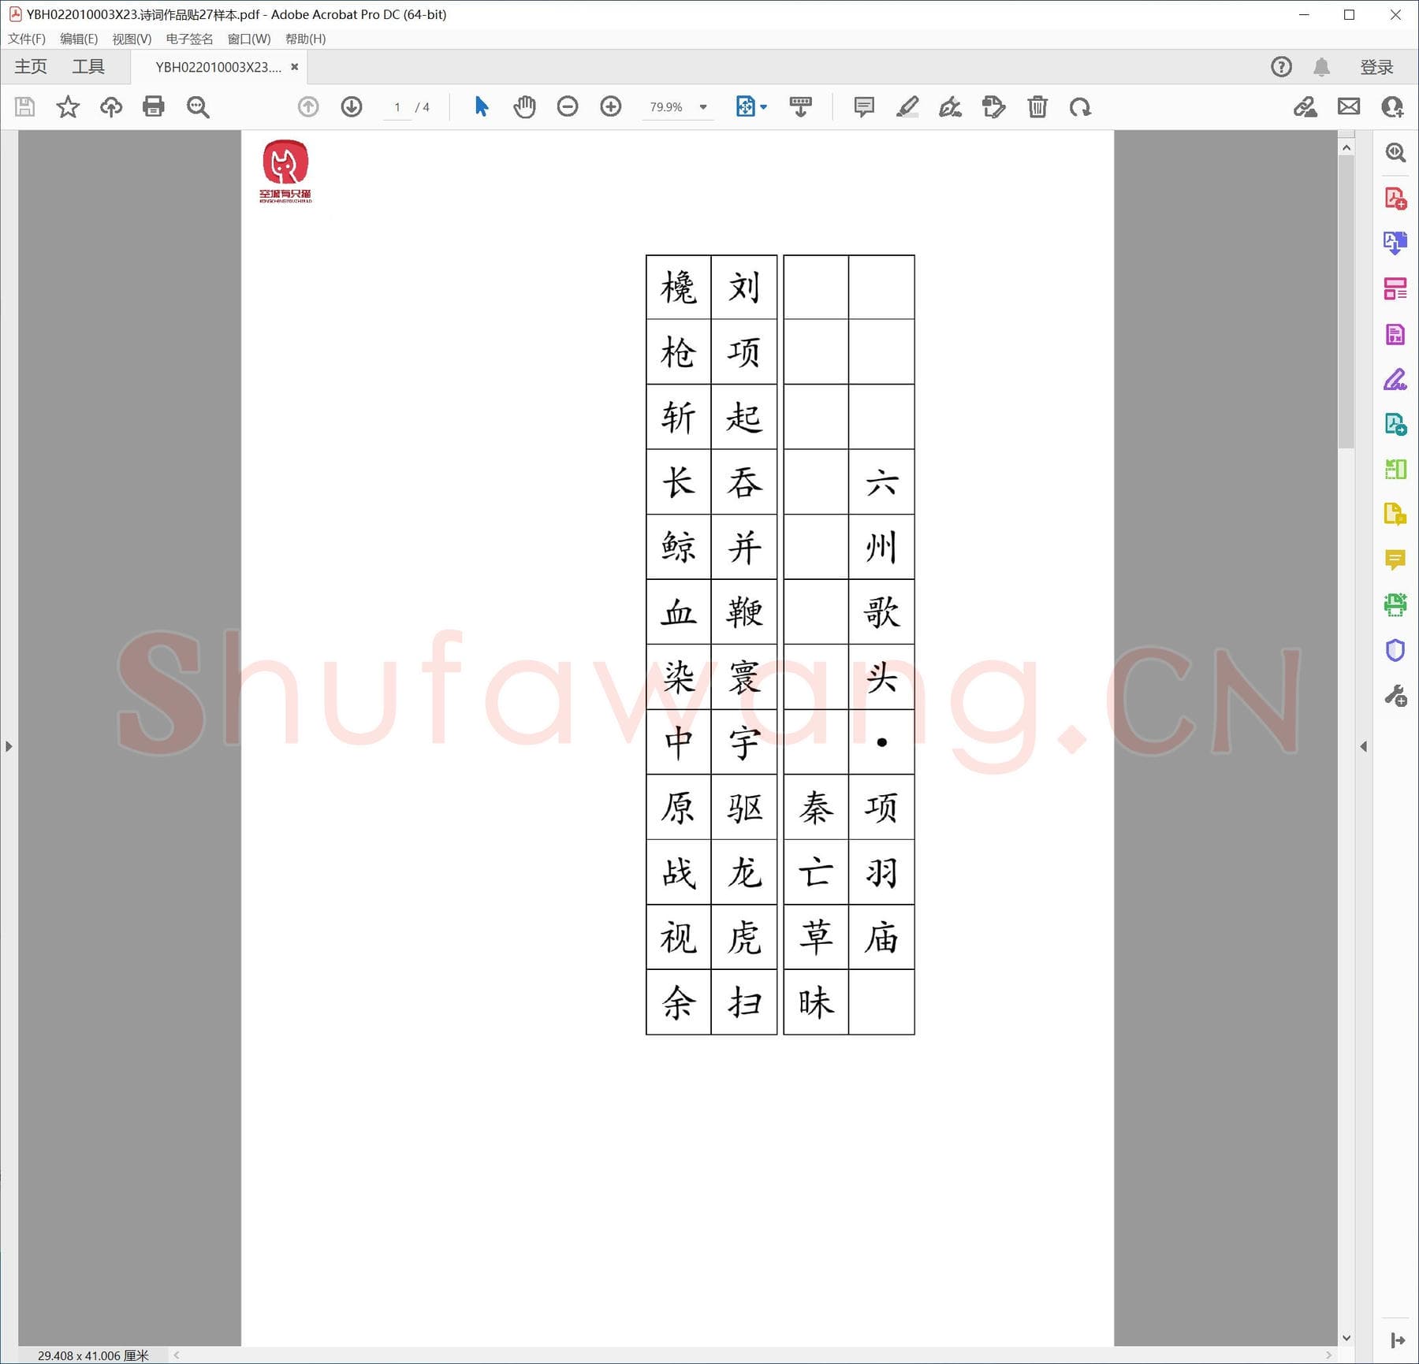Choose the arrow selection tool
Screen dimensions: 1419x1364
pos(482,106)
